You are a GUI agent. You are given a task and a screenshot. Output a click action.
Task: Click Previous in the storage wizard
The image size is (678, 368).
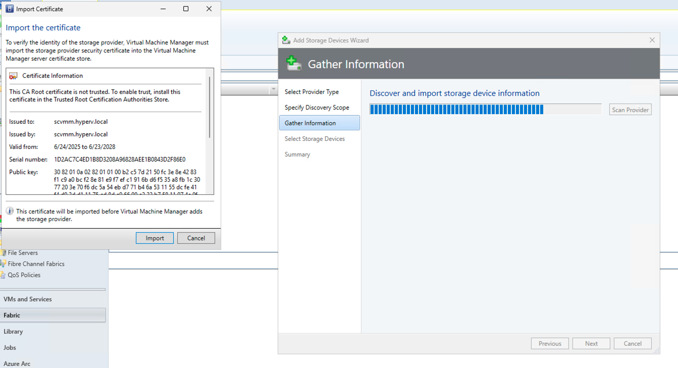550,344
